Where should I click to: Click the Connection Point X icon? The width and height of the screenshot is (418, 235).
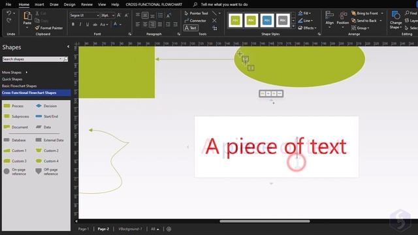coord(215,20)
